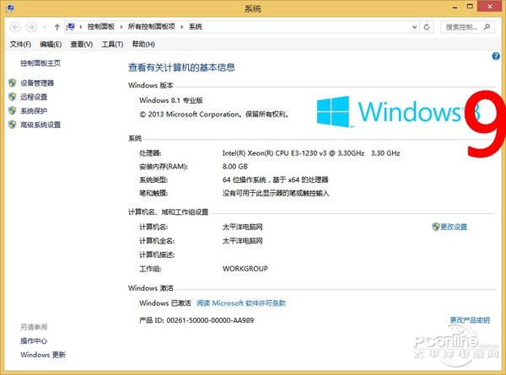
Task: Click the forward navigation arrow
Action: 31,27
